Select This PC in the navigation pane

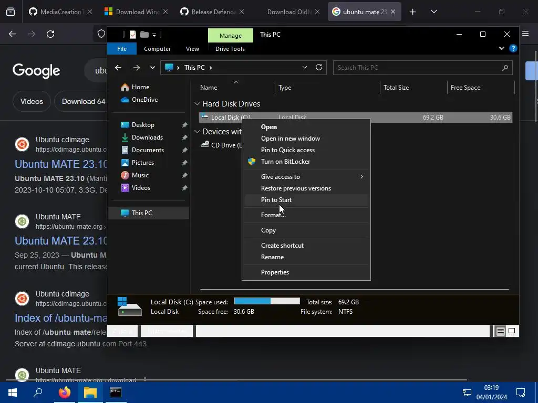pyautogui.click(x=149, y=213)
